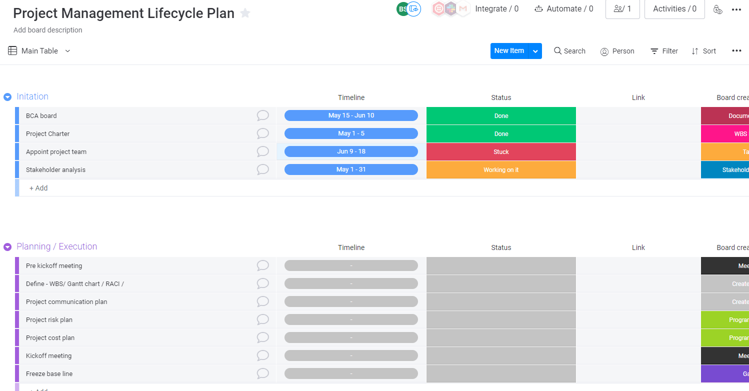749x391 pixels.
Task: Open comment bubble for Appoint project team
Action: tap(263, 151)
